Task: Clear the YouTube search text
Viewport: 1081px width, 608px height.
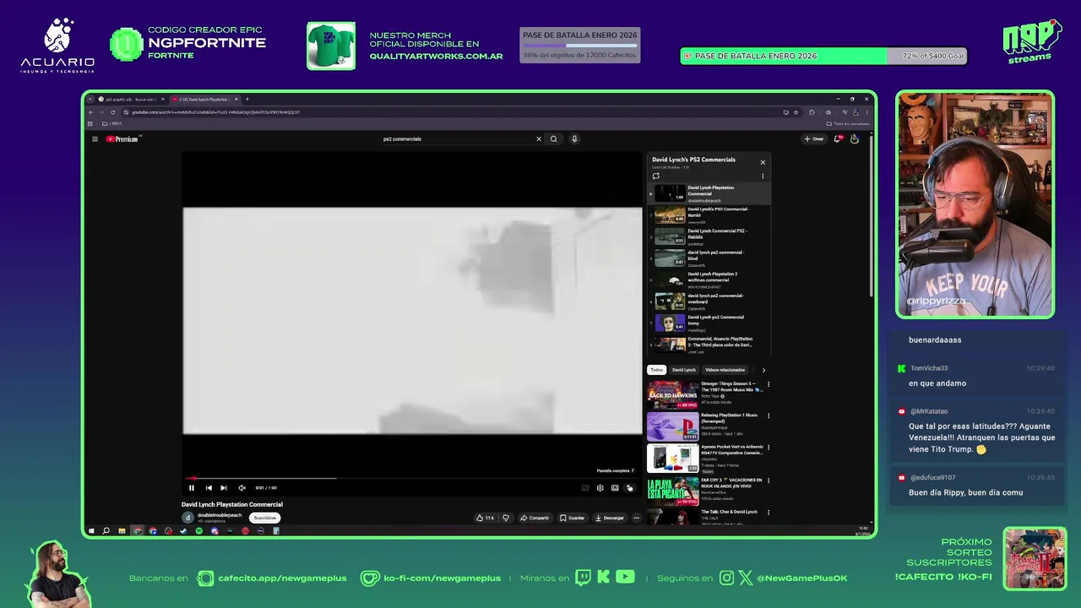Action: tap(539, 138)
